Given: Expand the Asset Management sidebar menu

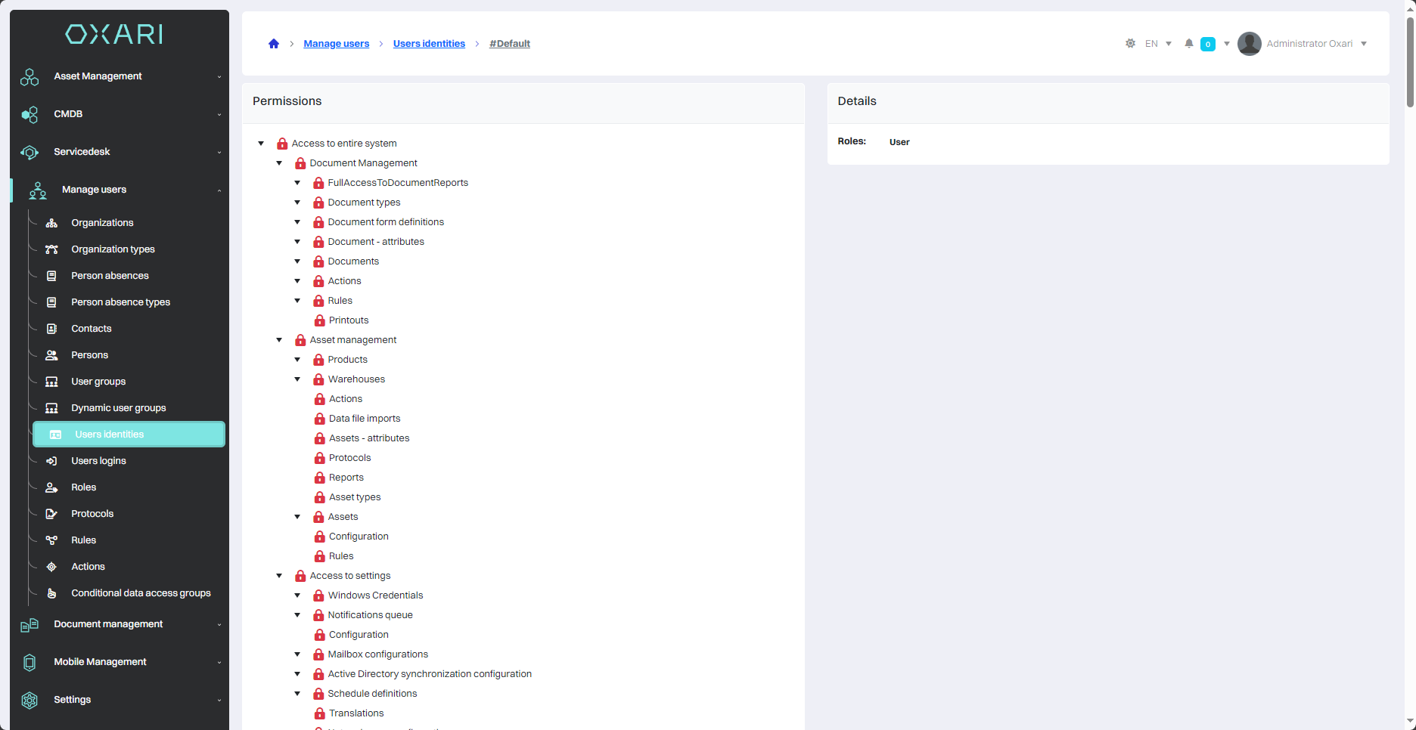Looking at the screenshot, I should coord(120,76).
